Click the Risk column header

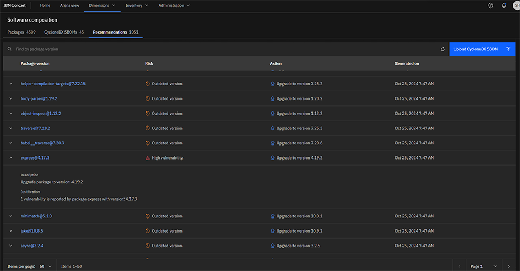tap(149, 64)
